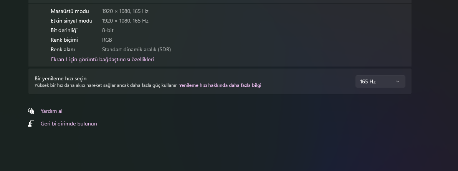Click the Bir yenileme hızı seçin heading
Image resolution: width=458 pixels, height=171 pixels.
[x=60, y=78]
